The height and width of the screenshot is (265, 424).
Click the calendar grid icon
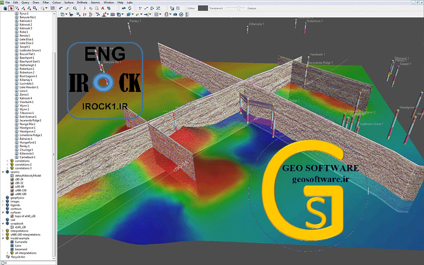178,8
